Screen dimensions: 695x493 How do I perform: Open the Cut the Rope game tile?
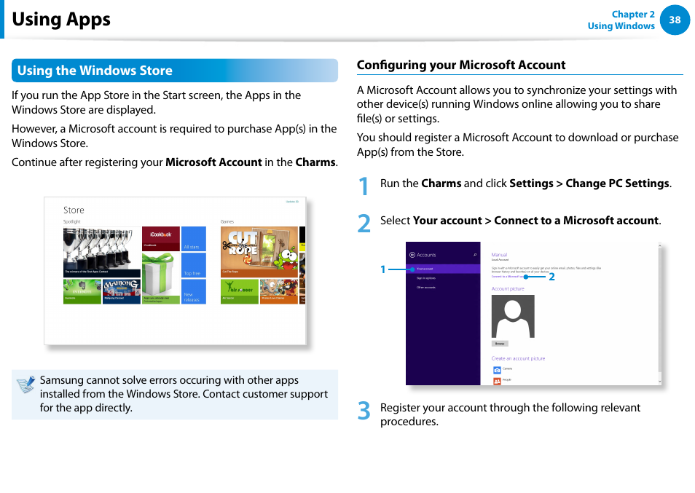tap(259, 251)
